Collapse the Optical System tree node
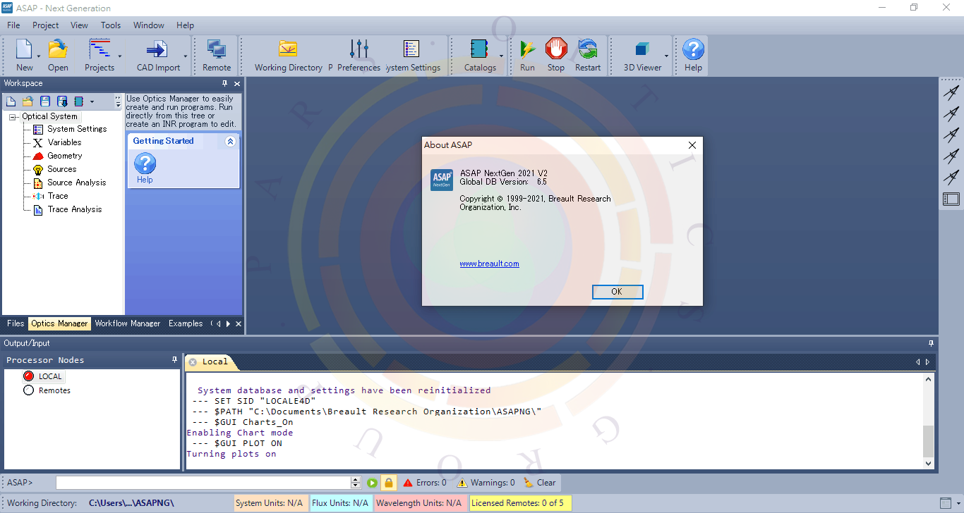 [x=13, y=117]
